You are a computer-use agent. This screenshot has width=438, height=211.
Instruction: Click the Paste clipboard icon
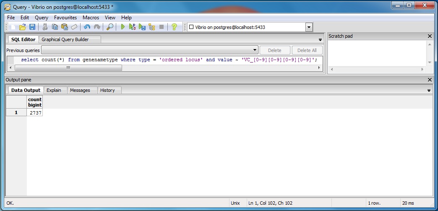(64, 27)
